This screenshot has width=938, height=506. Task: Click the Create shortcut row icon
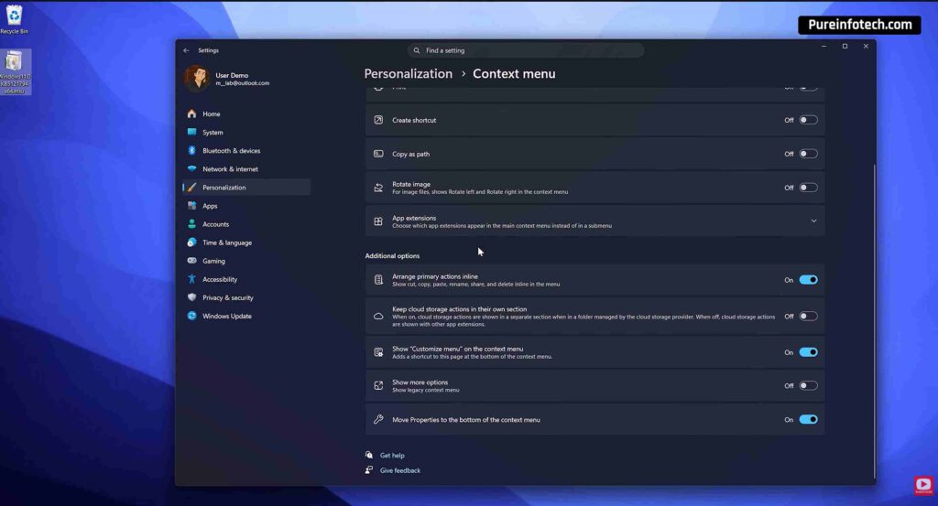378,120
